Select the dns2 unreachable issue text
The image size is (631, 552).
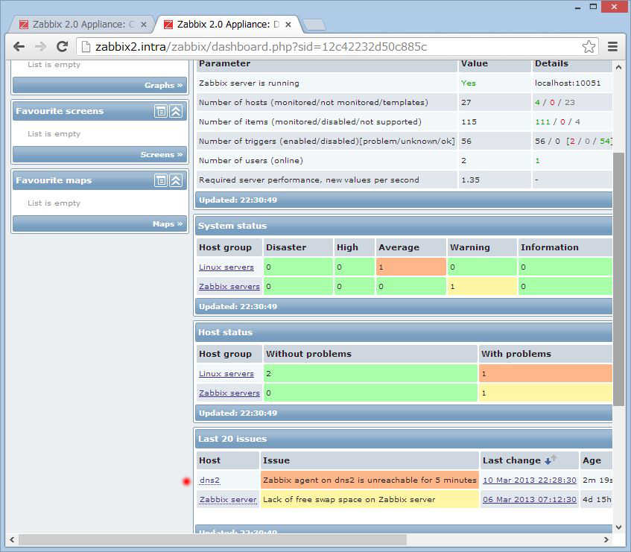[x=370, y=480]
